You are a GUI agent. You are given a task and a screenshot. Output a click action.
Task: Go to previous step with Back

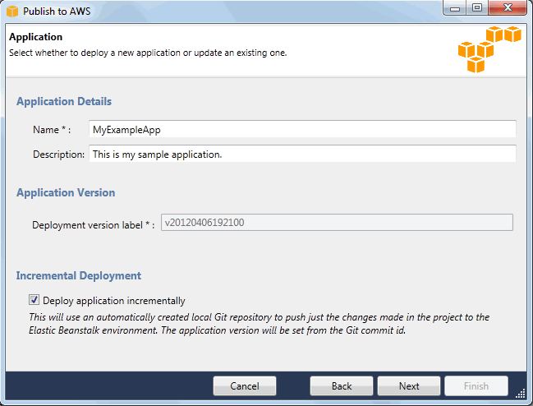pos(342,385)
